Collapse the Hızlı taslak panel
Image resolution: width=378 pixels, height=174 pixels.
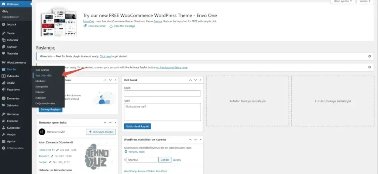(x=200, y=80)
